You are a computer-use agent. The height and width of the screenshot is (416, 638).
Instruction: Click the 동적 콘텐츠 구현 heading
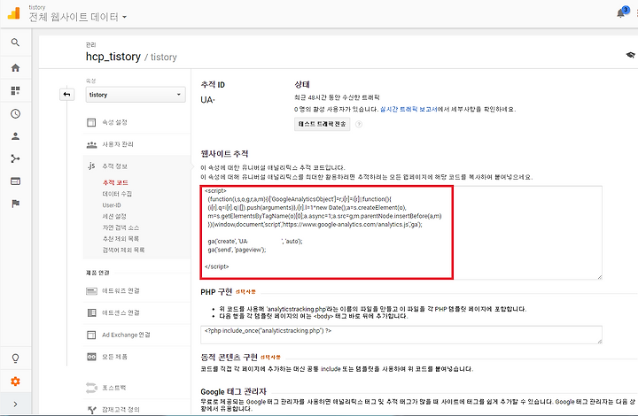click(x=230, y=357)
